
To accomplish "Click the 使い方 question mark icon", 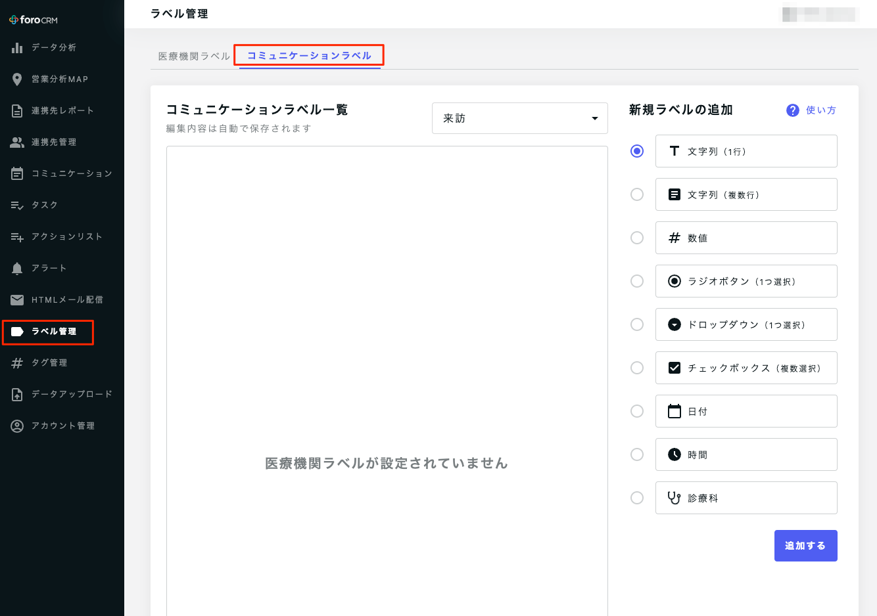I will coord(793,110).
